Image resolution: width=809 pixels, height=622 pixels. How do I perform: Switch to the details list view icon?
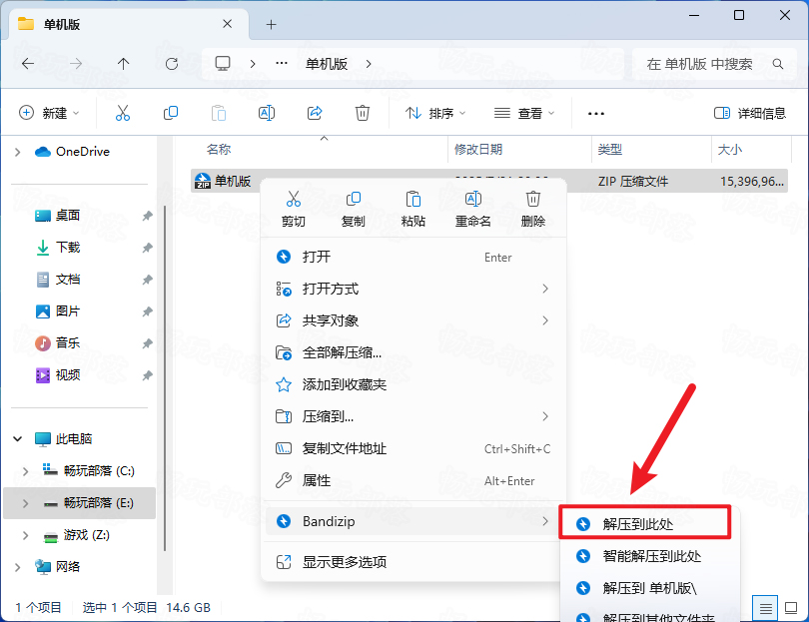766,609
